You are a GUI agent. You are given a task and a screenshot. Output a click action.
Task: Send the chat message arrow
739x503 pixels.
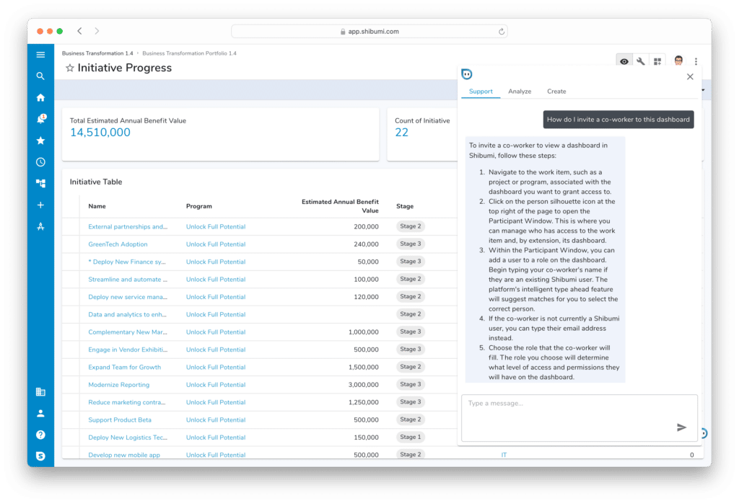click(681, 427)
